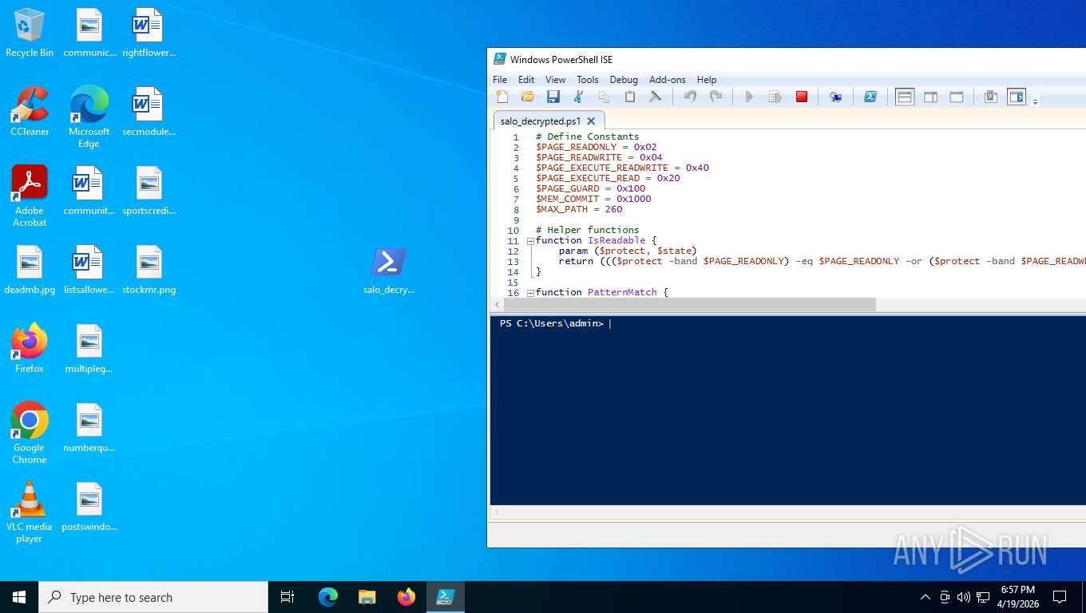
Task: Undo the last edit using the Undo arrow
Action: (690, 97)
